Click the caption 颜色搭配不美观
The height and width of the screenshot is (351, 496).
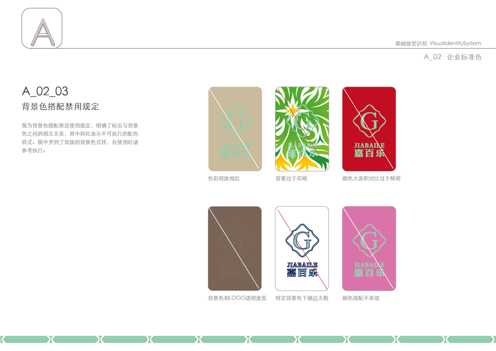click(361, 298)
